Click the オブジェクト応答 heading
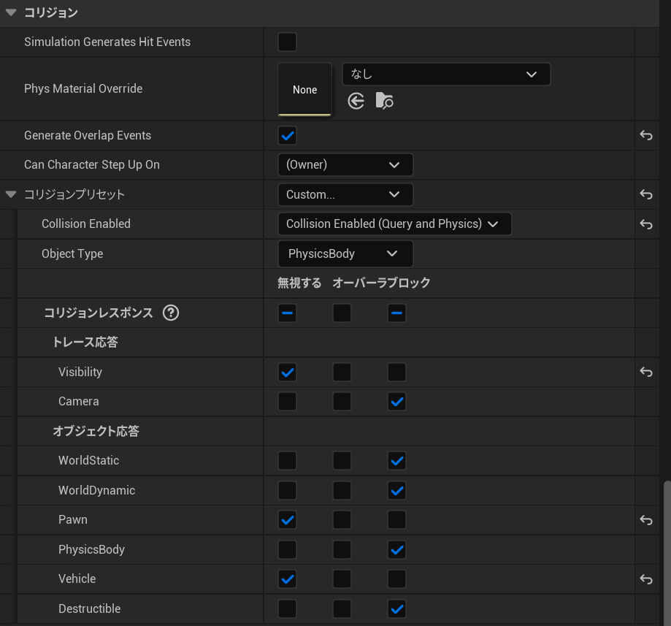The height and width of the screenshot is (626, 671). click(x=96, y=431)
